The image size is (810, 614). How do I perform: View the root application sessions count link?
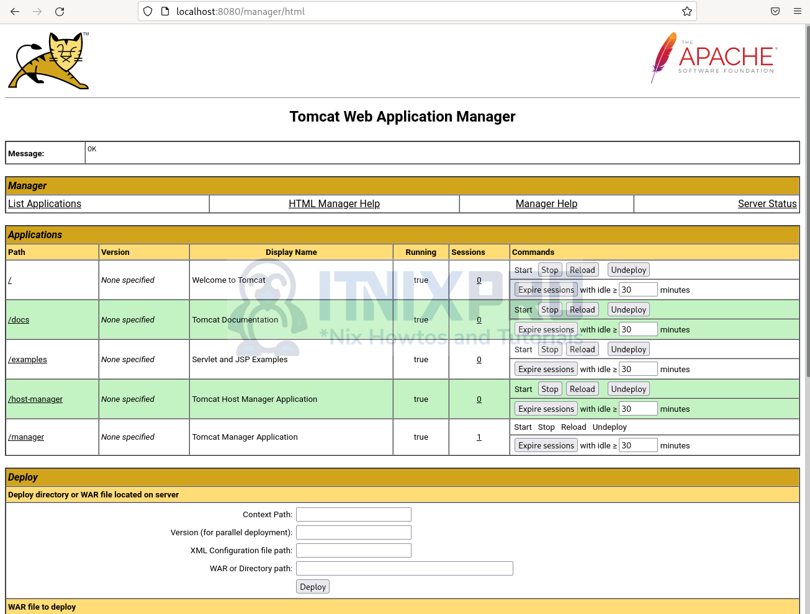point(479,280)
